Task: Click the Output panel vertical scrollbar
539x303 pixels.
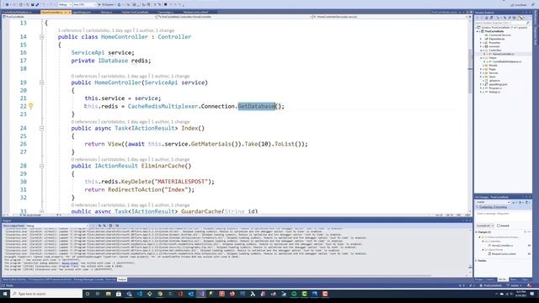Action: 471,252
